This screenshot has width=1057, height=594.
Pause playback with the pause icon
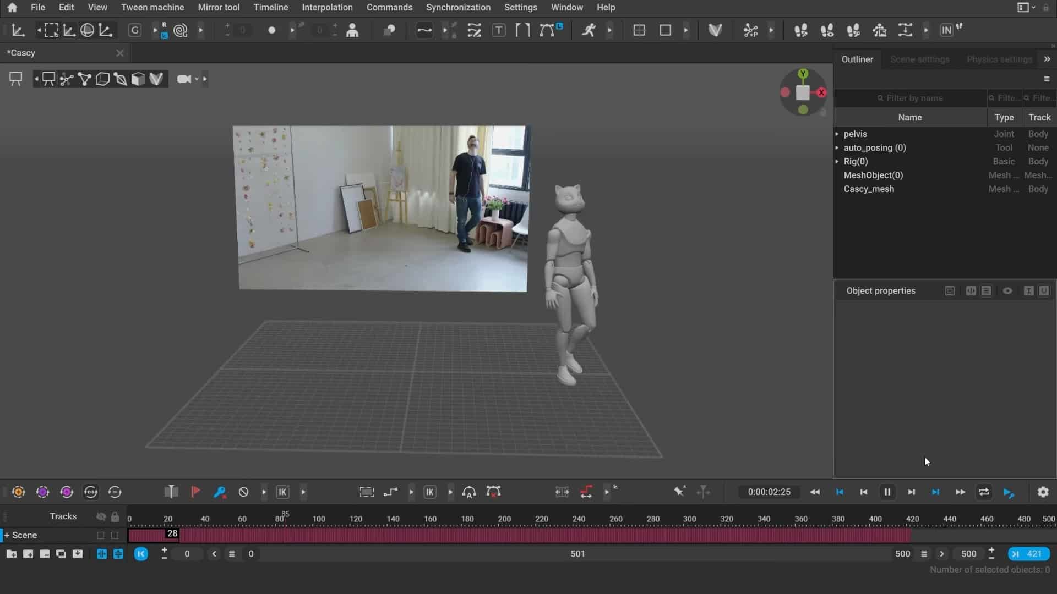[x=887, y=492]
